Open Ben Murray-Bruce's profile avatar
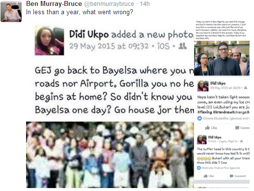The image size is (254, 191). [11, 12]
